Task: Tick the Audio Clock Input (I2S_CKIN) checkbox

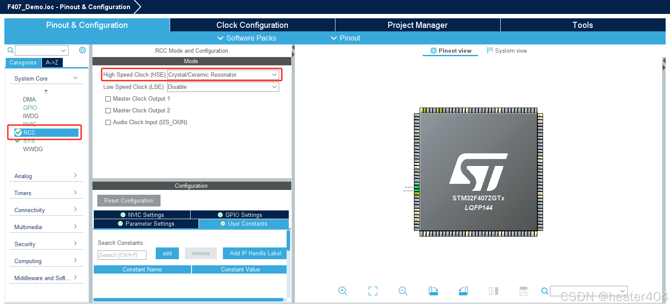Action: point(108,122)
